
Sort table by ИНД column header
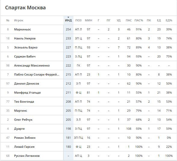click(x=68, y=20)
